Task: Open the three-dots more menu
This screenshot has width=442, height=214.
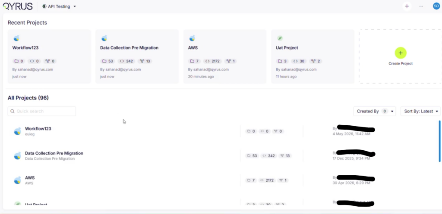Action: [421, 6]
